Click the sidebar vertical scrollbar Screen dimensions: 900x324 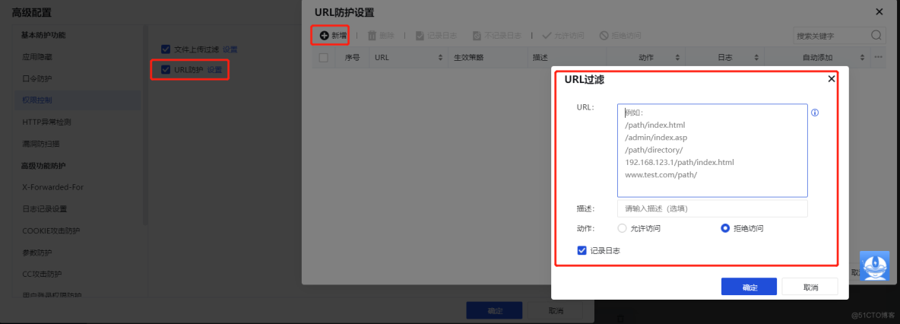tap(145, 124)
